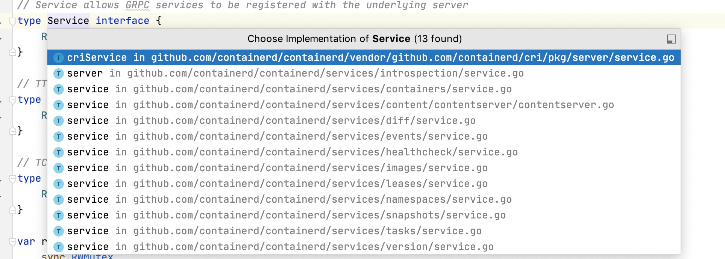725x259 pixels.
Task: Click type icon of healthcheck service row
Action: point(58,152)
